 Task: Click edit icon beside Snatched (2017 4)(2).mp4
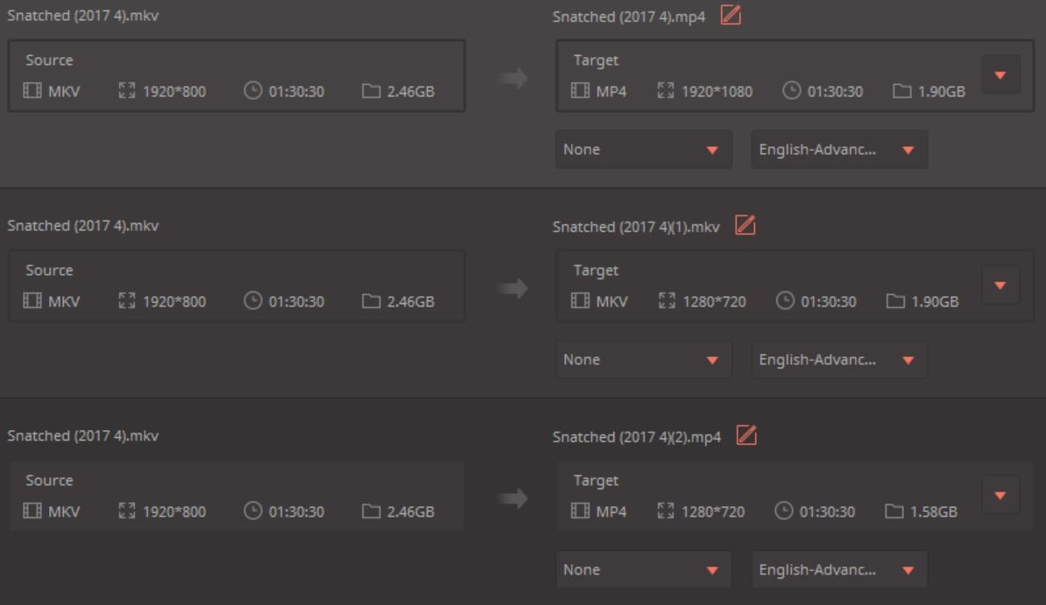[x=746, y=435]
